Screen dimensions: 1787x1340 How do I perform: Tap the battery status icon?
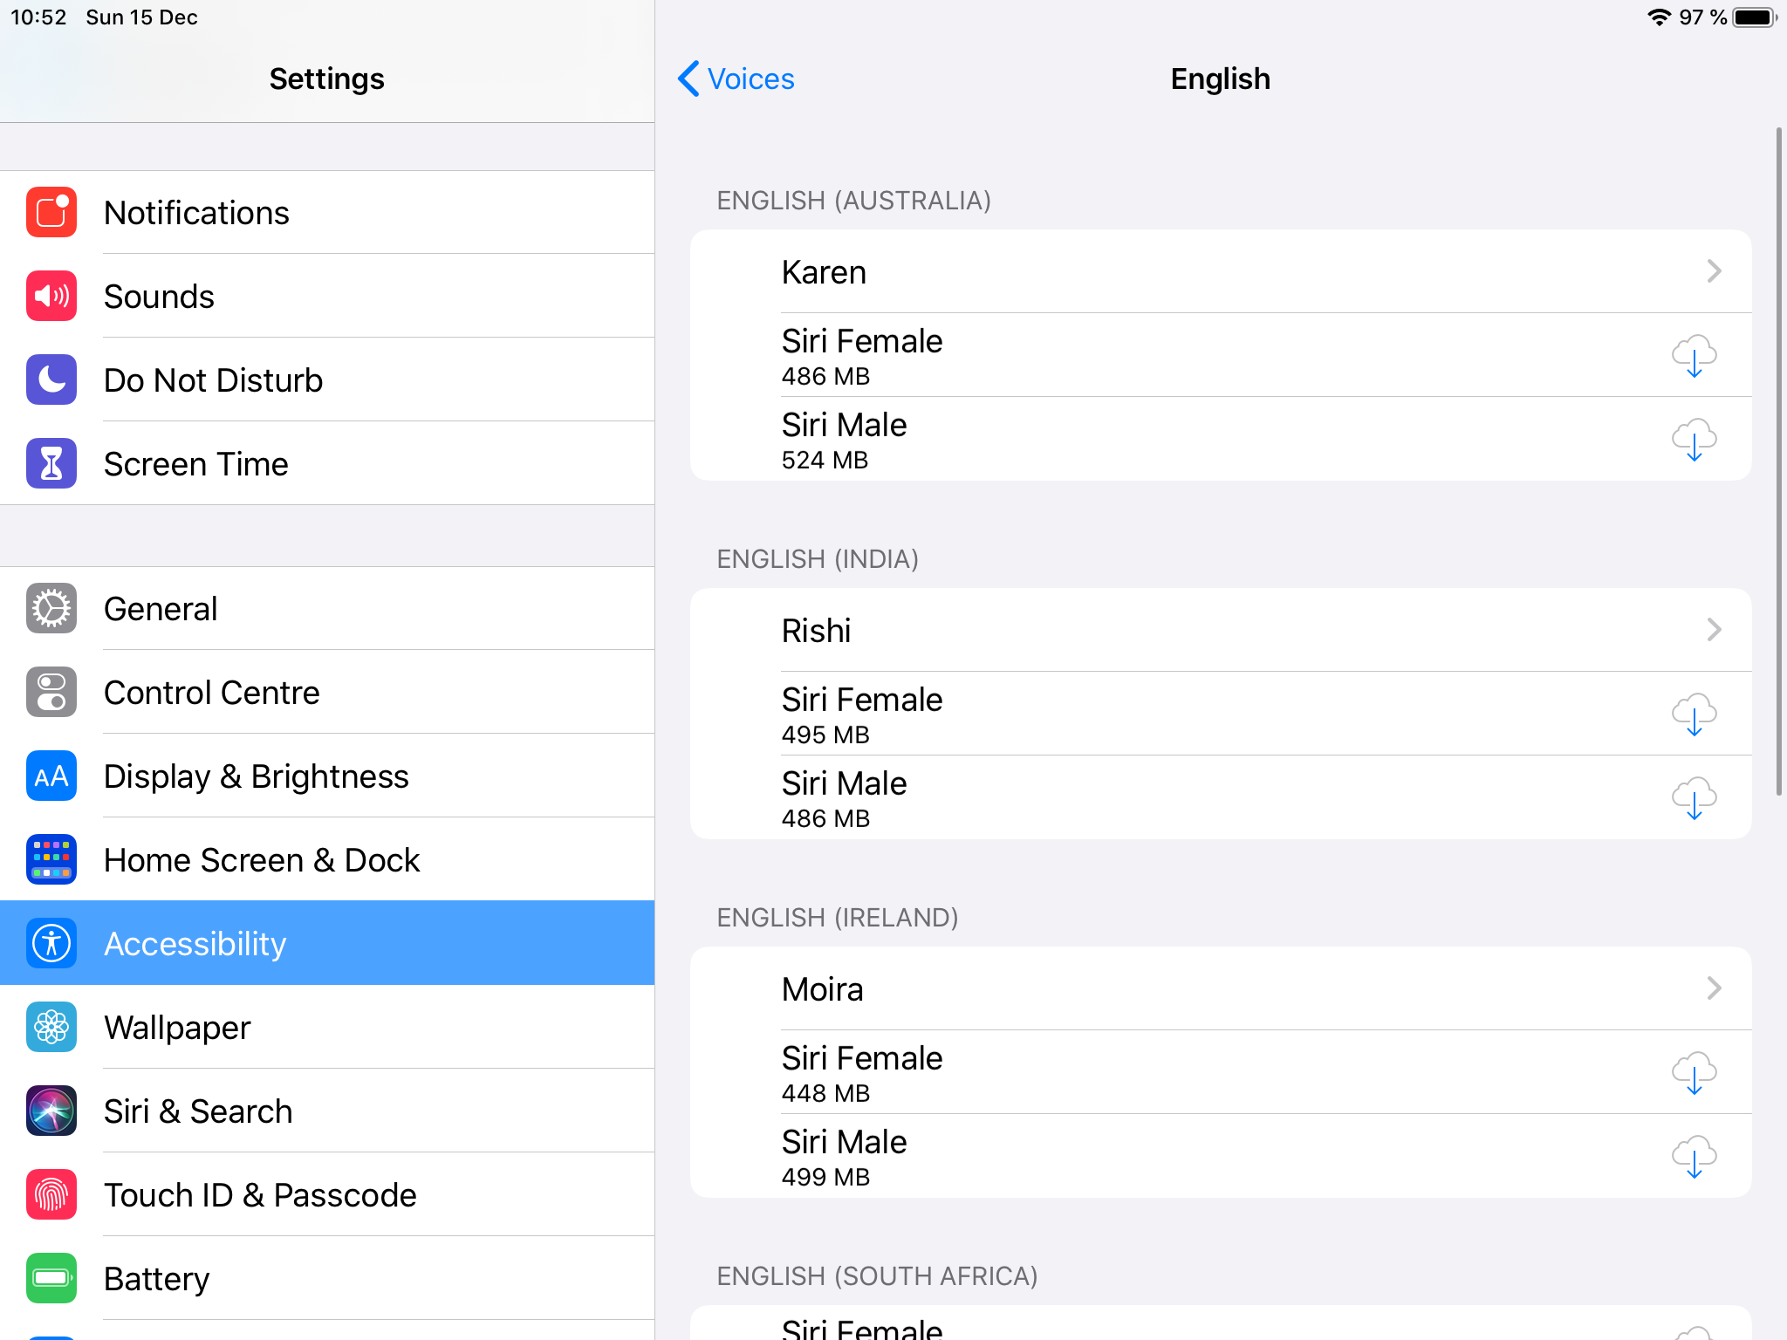[x=1754, y=17]
